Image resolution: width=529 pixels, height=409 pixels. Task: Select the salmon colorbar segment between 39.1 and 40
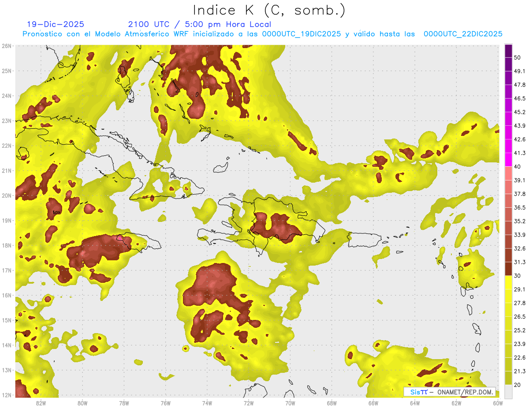508,173
